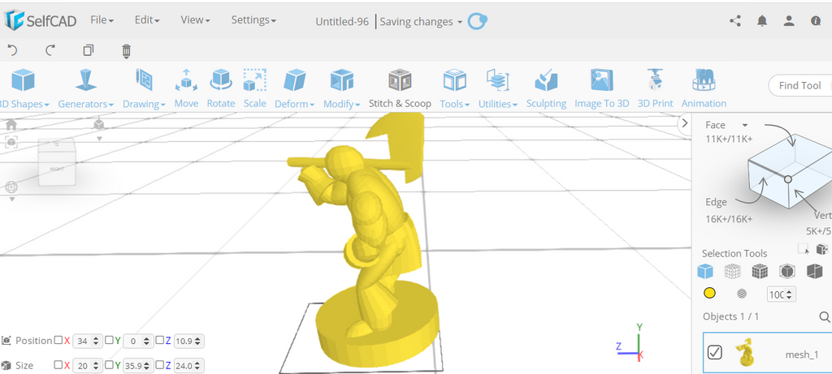The height and width of the screenshot is (374, 832).
Task: Open the Edit menu
Action: pyautogui.click(x=147, y=20)
